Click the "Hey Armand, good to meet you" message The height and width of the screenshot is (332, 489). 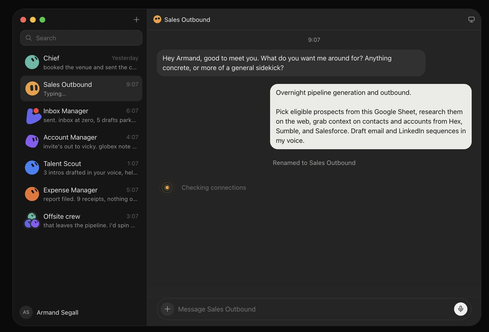pos(291,63)
